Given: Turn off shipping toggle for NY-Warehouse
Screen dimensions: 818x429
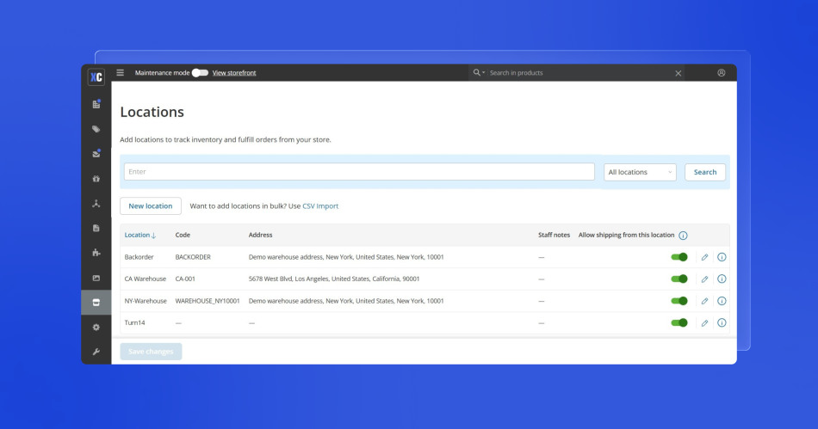Looking at the screenshot, I should point(679,301).
